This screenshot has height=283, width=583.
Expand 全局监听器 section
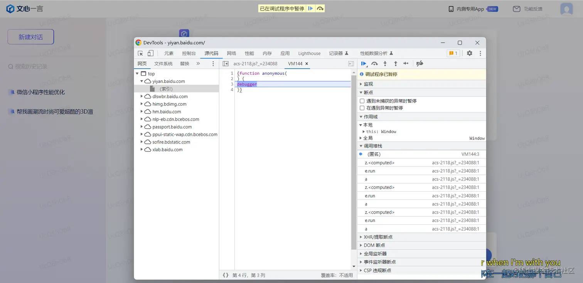point(421,254)
